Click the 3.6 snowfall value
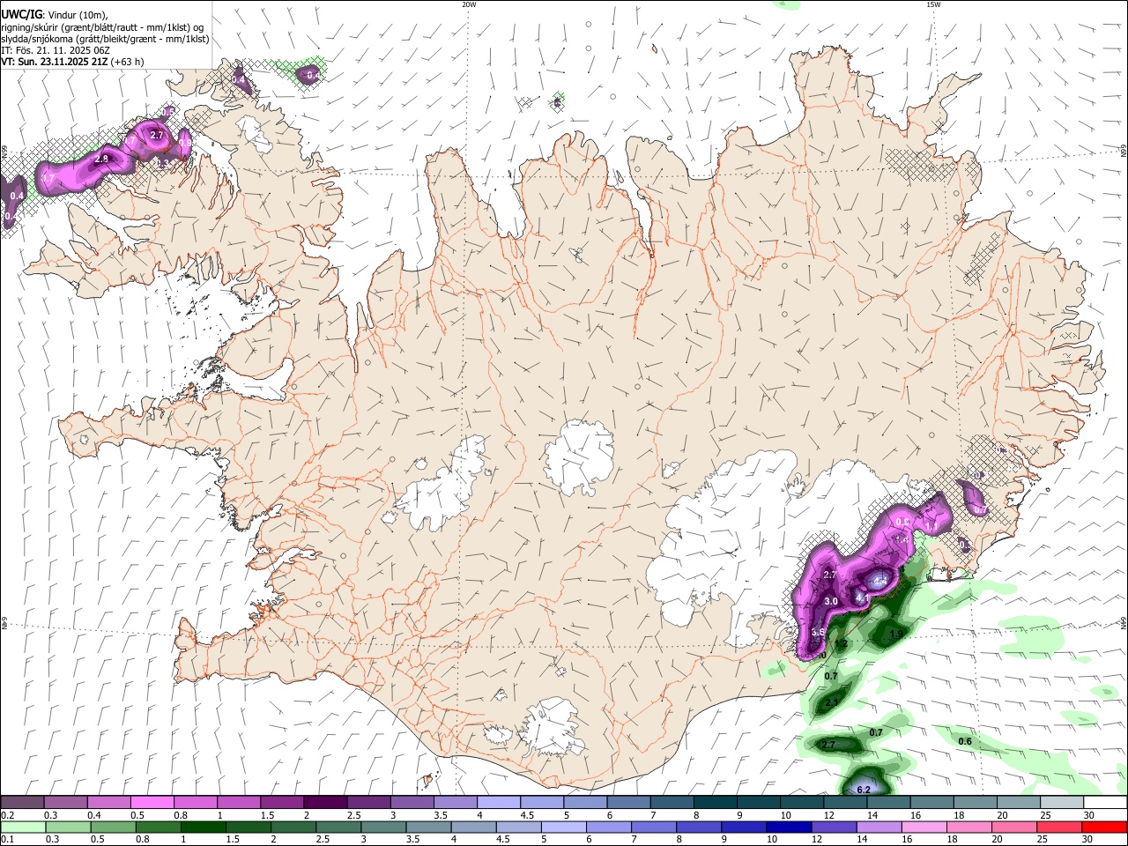 818,632
